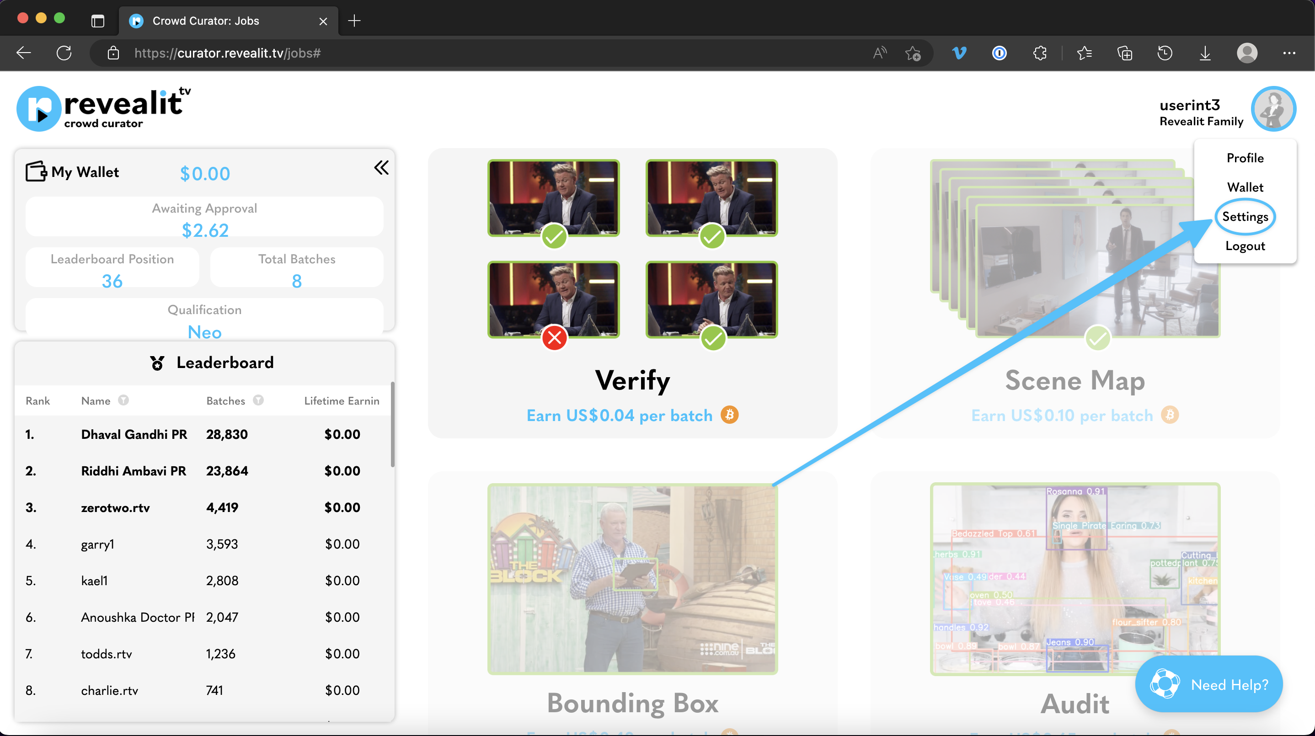Viewport: 1315px width, 736px height.
Task: Select Settings from the user menu
Action: [1245, 217]
